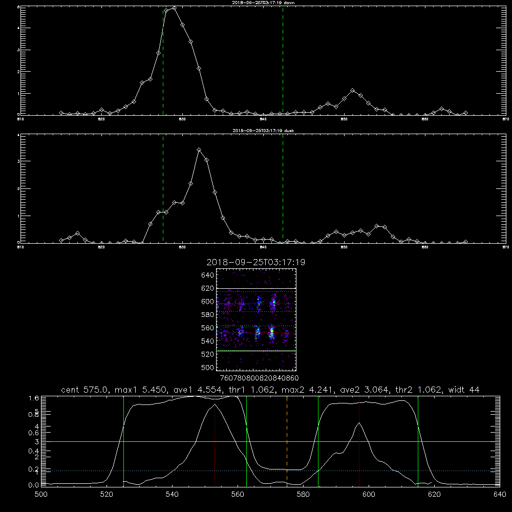Click the orange dashed center line

click(287, 441)
